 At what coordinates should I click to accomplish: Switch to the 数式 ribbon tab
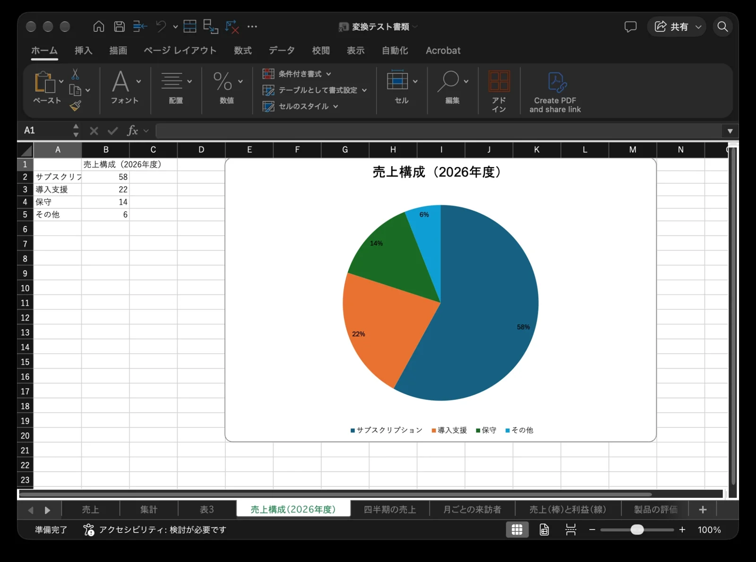tap(243, 51)
